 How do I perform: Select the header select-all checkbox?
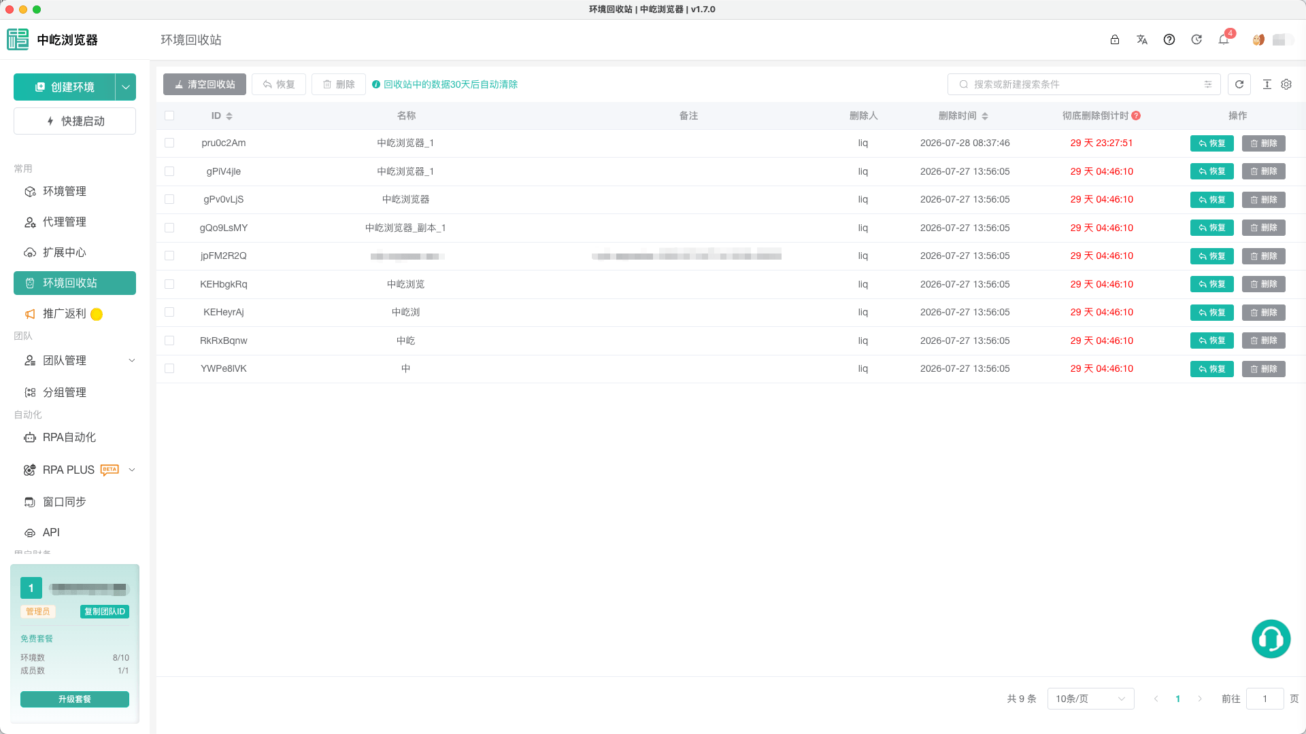point(169,116)
